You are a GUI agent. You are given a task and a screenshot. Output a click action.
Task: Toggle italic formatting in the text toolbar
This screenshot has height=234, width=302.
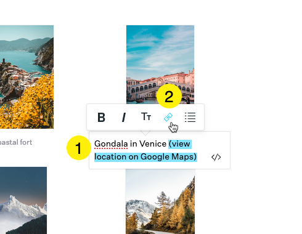124,118
